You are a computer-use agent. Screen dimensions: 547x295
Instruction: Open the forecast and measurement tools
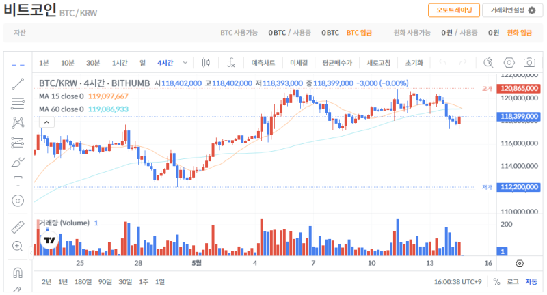[18, 142]
